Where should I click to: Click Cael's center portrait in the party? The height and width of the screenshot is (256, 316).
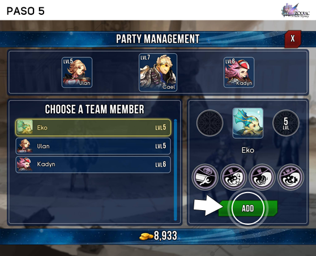(x=158, y=72)
